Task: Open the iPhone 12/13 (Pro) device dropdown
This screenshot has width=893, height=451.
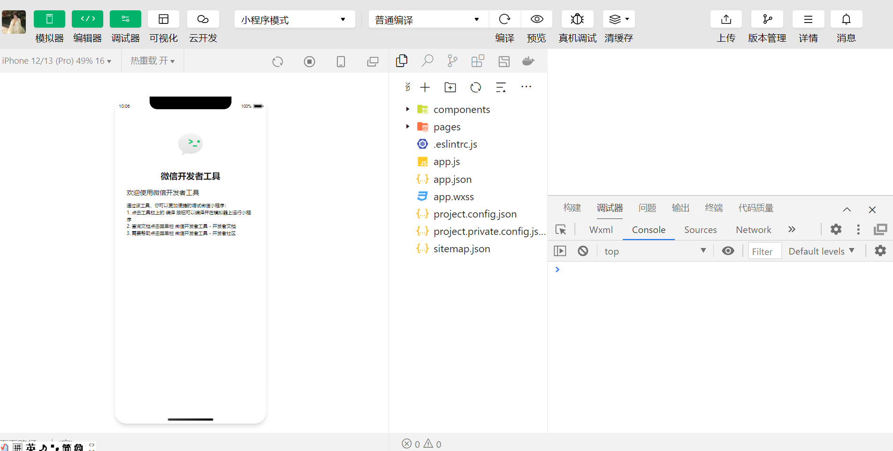Action: pyautogui.click(x=57, y=61)
